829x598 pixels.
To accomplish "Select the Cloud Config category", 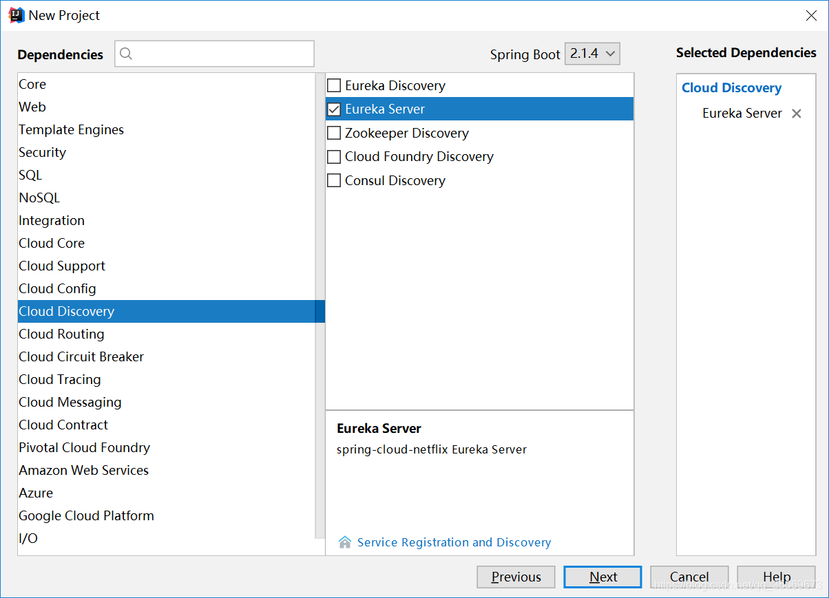I will (x=167, y=288).
